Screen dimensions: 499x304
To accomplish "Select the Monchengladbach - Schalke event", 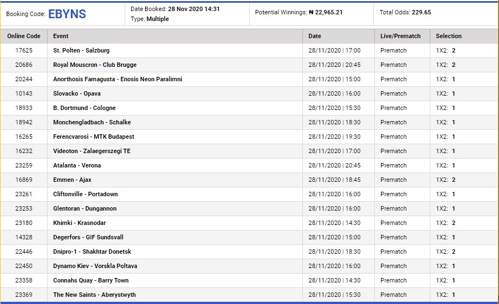I will [92, 122].
